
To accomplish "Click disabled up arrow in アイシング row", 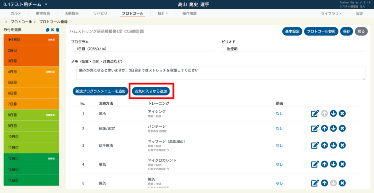I will 324,114.
